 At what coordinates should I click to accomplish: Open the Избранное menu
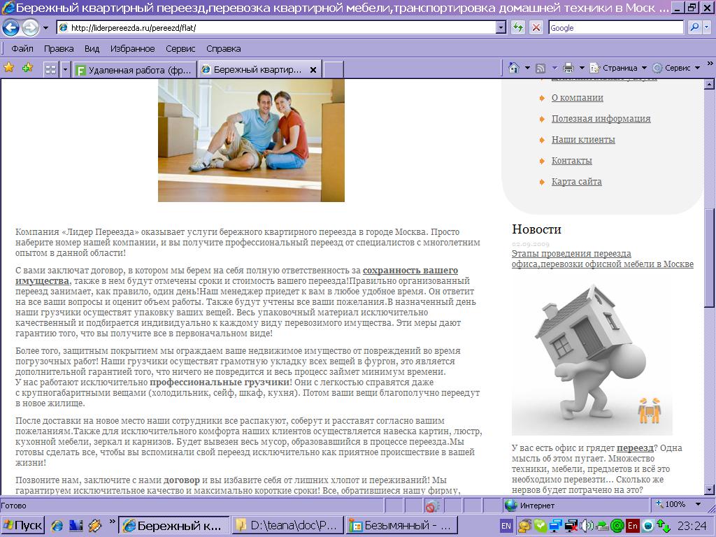point(132,48)
